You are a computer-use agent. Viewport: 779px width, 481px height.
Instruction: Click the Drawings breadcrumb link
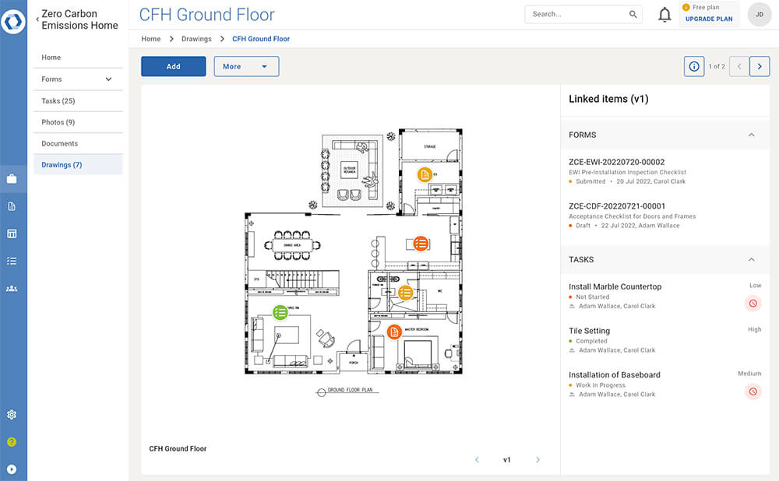196,39
